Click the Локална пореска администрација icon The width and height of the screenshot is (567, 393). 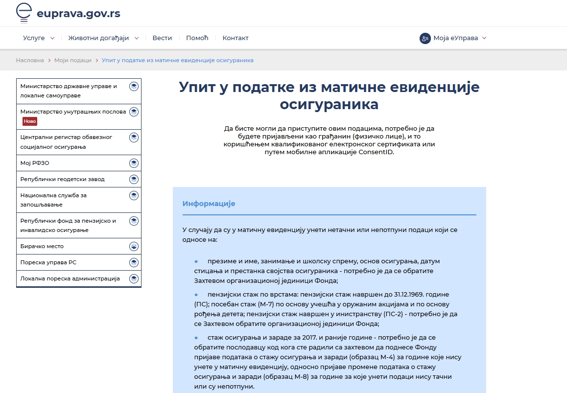(133, 278)
